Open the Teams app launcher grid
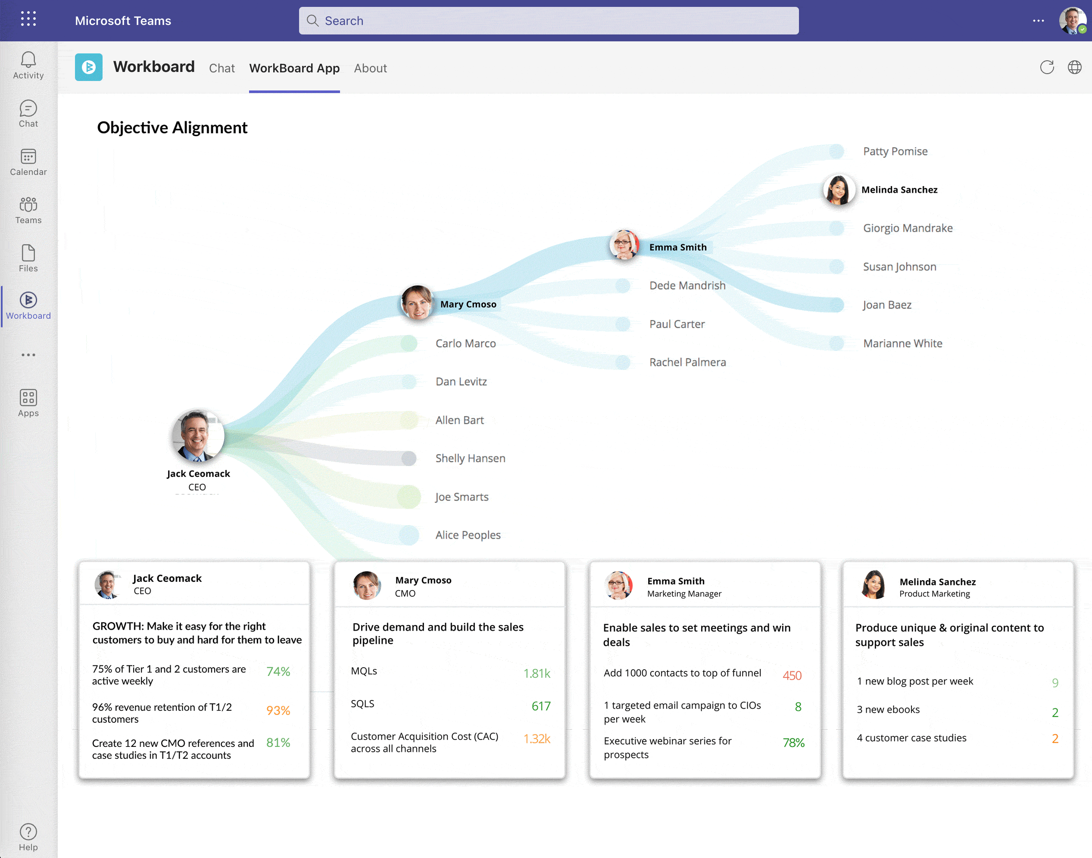 [28, 19]
